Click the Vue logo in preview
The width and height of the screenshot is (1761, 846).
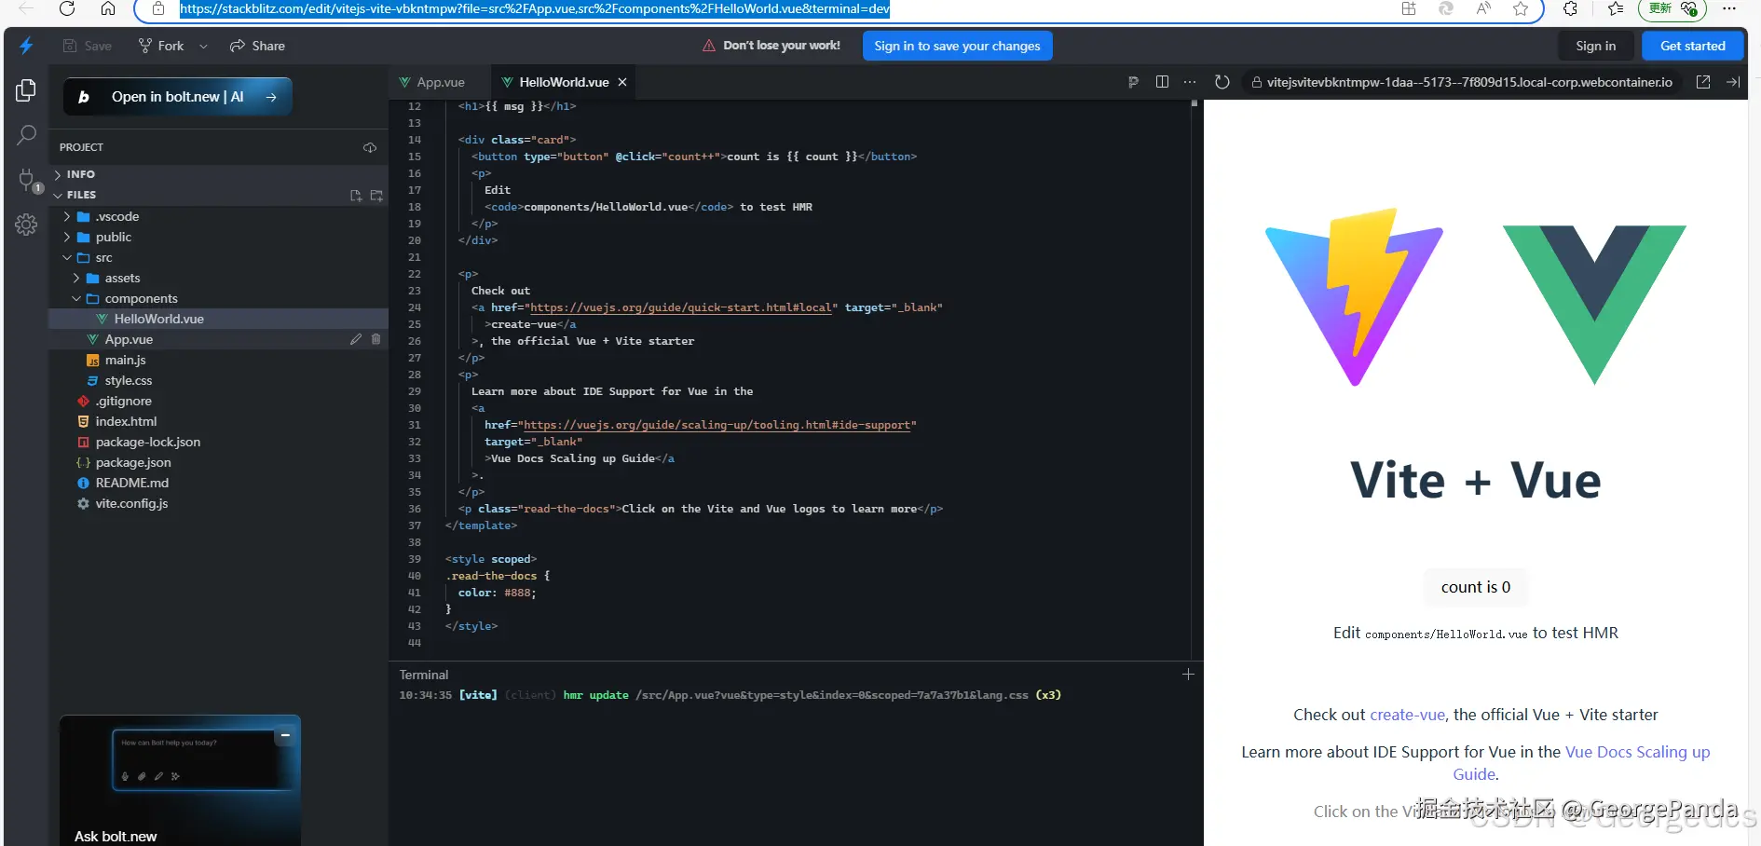[1594, 305]
